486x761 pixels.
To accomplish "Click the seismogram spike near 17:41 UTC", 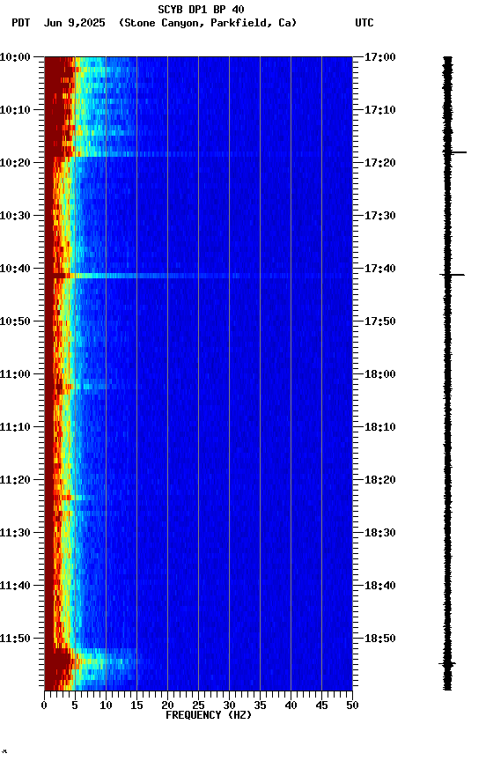I will 452,275.
